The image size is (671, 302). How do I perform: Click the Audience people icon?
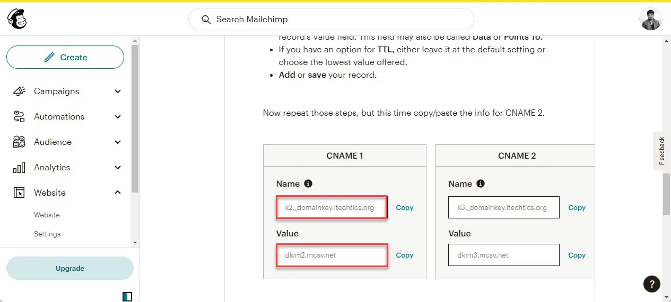click(x=19, y=142)
